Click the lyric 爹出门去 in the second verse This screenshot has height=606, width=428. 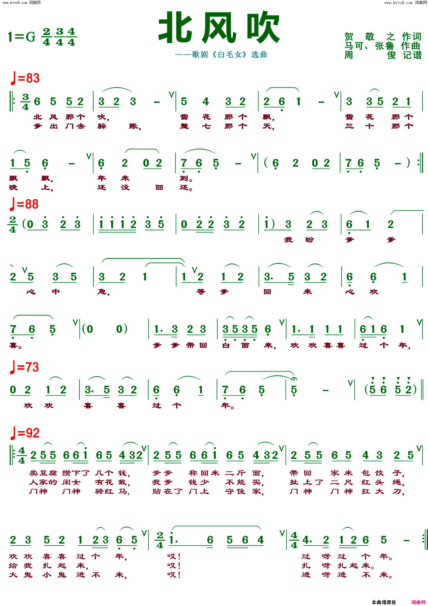point(59,126)
